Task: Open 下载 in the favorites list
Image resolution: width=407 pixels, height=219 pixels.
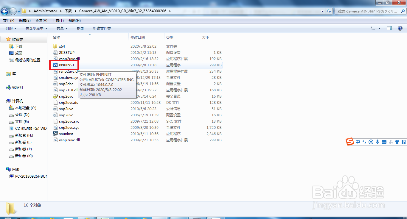Action: coord(19,46)
